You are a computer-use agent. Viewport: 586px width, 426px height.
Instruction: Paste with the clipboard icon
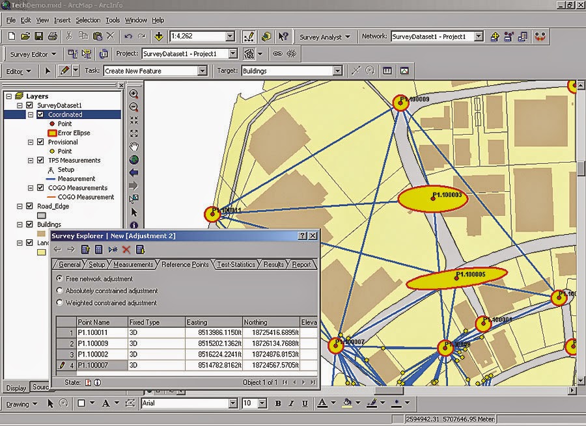point(97,36)
